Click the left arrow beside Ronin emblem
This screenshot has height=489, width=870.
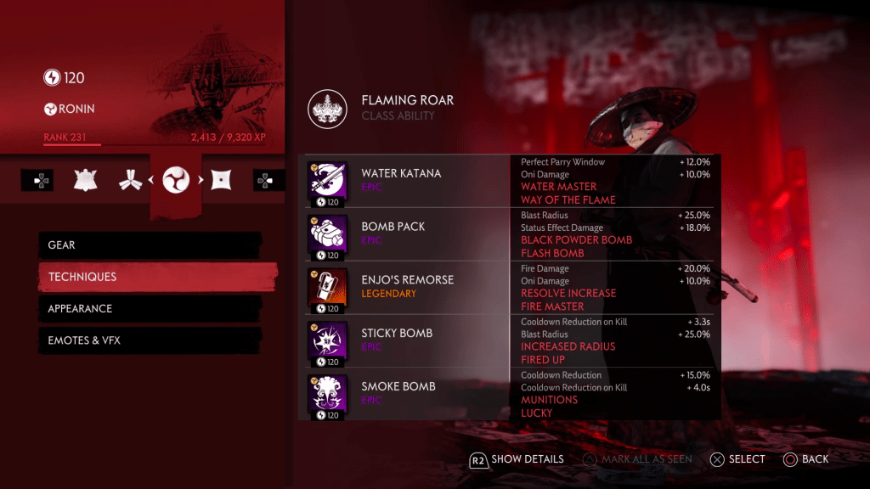click(151, 180)
